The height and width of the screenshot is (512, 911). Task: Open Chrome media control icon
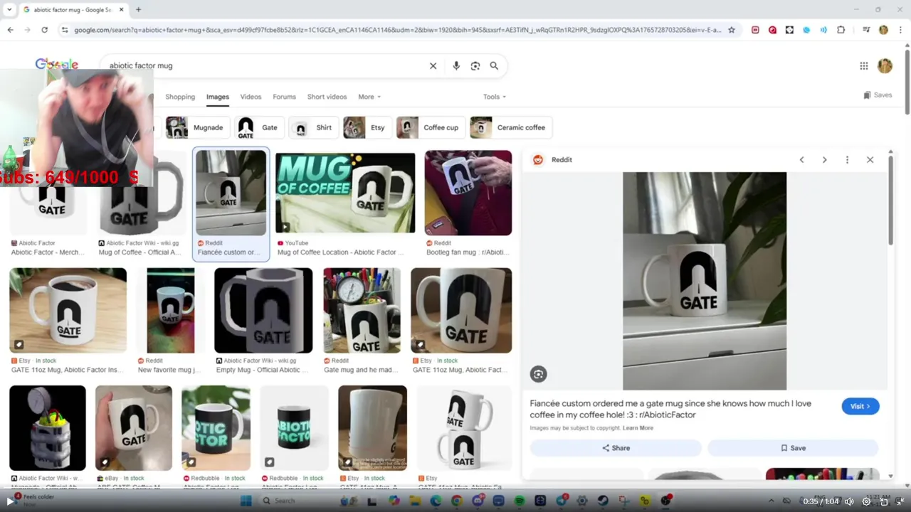pyautogui.click(x=866, y=30)
